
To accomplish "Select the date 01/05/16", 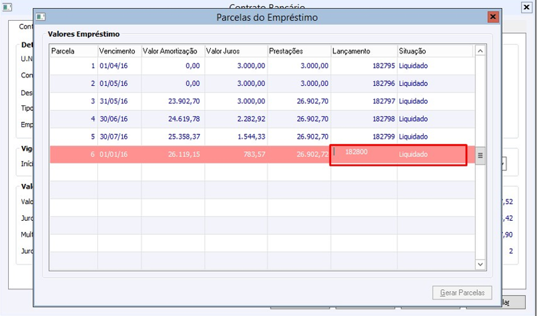I will [113, 84].
